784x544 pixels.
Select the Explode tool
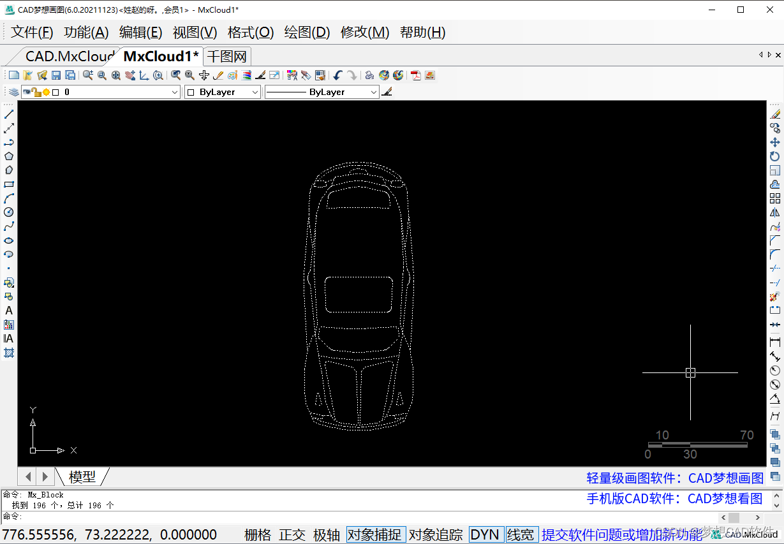click(x=775, y=297)
